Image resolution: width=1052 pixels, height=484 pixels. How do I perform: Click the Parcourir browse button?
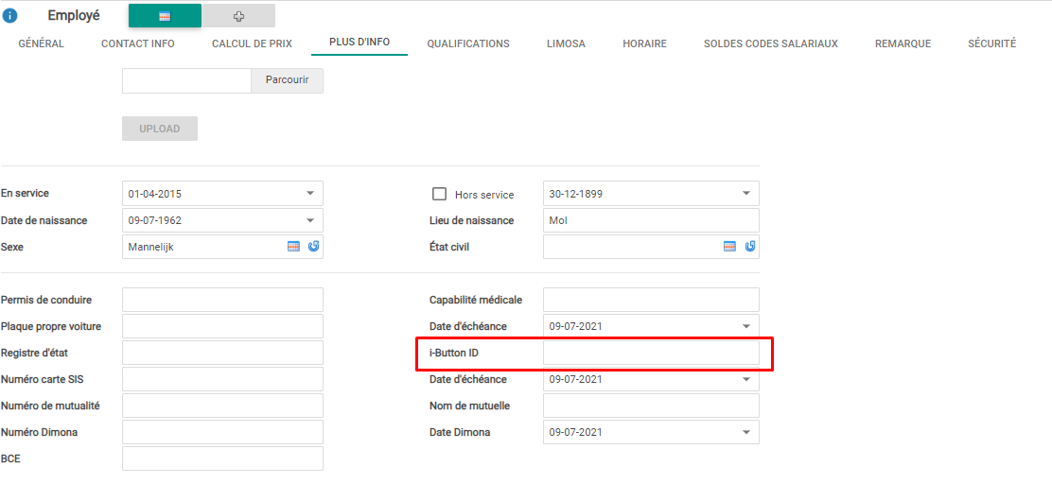point(288,80)
